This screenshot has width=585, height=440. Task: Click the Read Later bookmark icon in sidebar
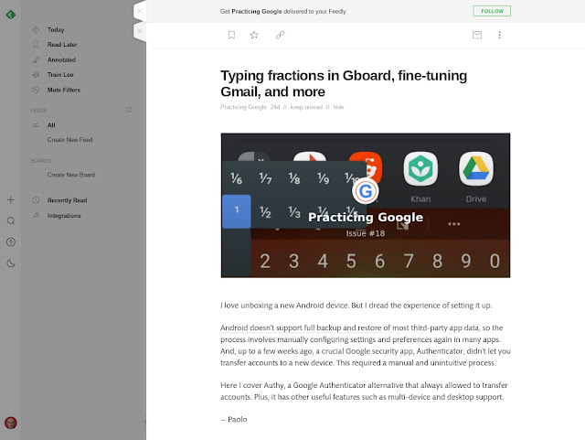(36, 45)
